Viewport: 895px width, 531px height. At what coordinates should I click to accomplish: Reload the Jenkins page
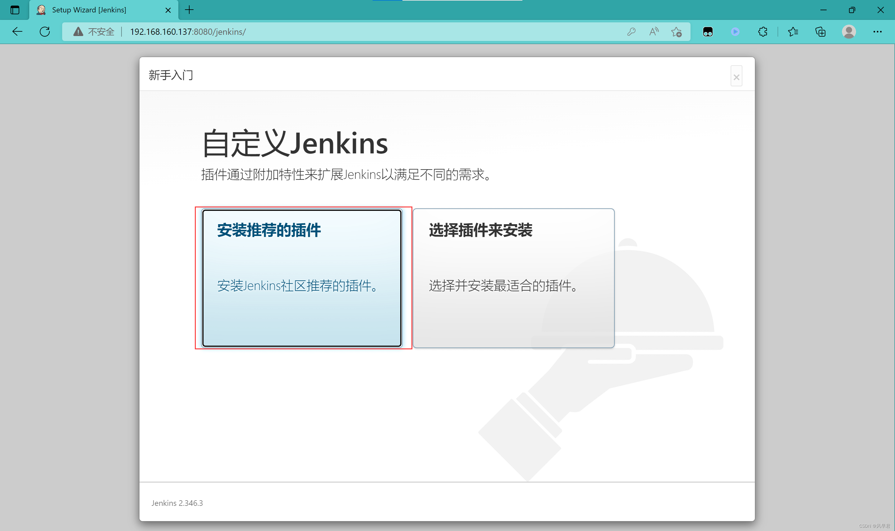point(45,31)
